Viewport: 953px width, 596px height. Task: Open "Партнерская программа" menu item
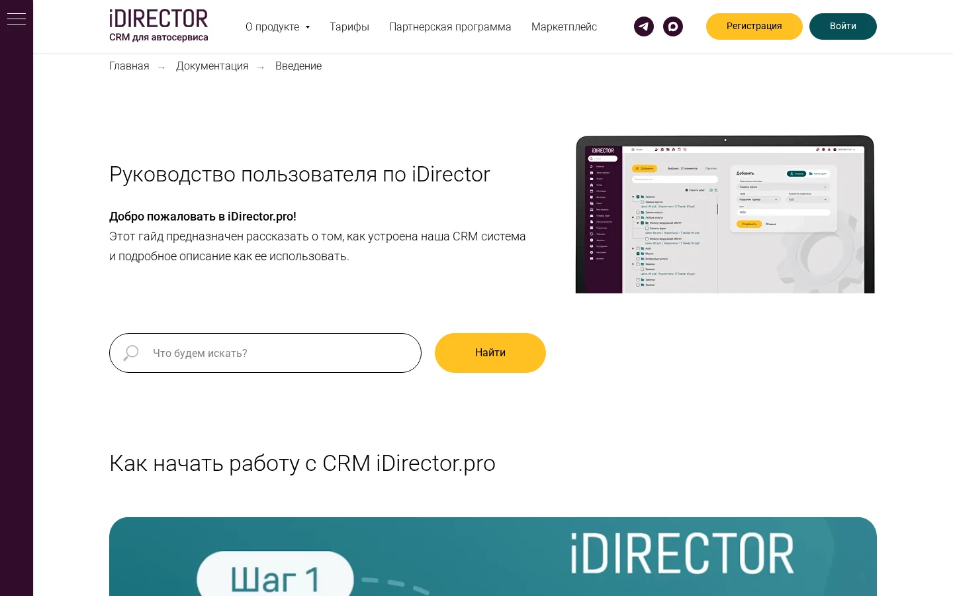click(x=450, y=26)
